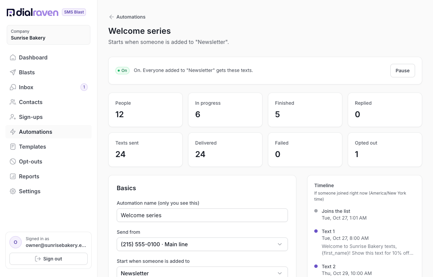Image resolution: width=433 pixels, height=277 pixels.
Task: Open the Send from phone number dropdown
Action: click(202, 244)
